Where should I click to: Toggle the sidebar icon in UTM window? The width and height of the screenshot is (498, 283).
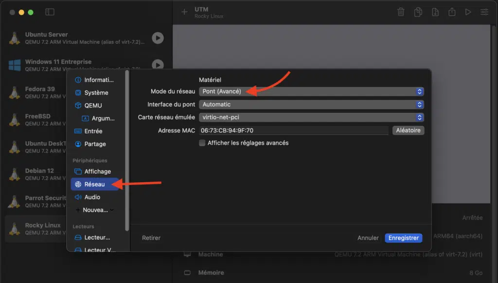50,12
